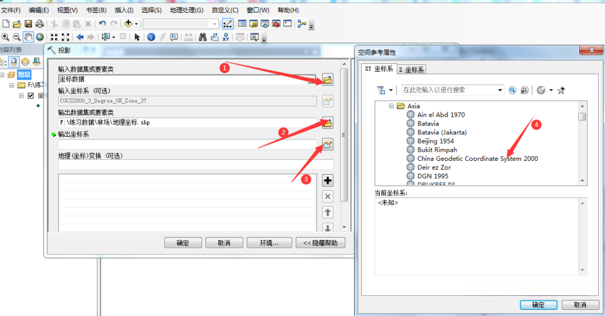605x316 pixels.
Task: Click the 输出坐标系 input field
Action: coord(188,145)
